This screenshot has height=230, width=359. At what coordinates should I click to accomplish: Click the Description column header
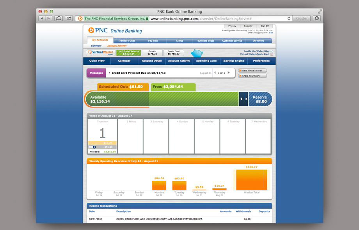click(x=123, y=211)
